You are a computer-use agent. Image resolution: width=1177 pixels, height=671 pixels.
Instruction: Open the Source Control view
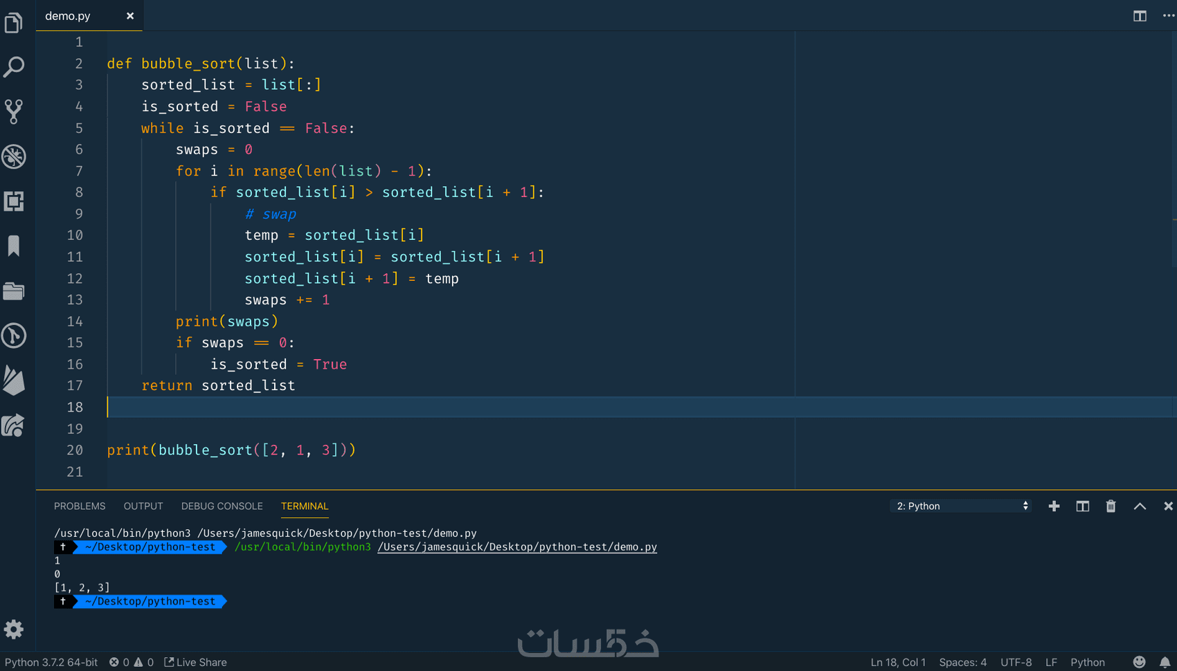[x=15, y=111]
